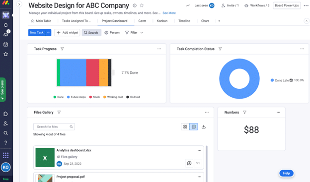
Task: Expand the collapsed left workspace panel
Action: [19, 4]
